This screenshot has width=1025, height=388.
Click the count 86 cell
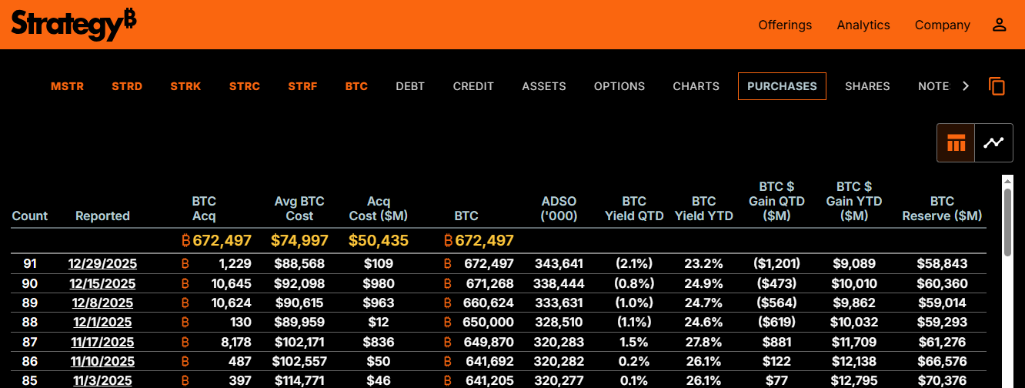pos(30,361)
